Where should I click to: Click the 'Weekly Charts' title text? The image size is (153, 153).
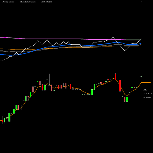pos(8,2)
